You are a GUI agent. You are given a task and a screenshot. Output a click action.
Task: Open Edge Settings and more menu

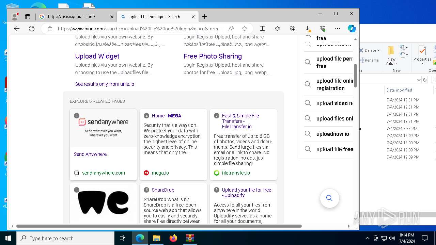point(338,29)
